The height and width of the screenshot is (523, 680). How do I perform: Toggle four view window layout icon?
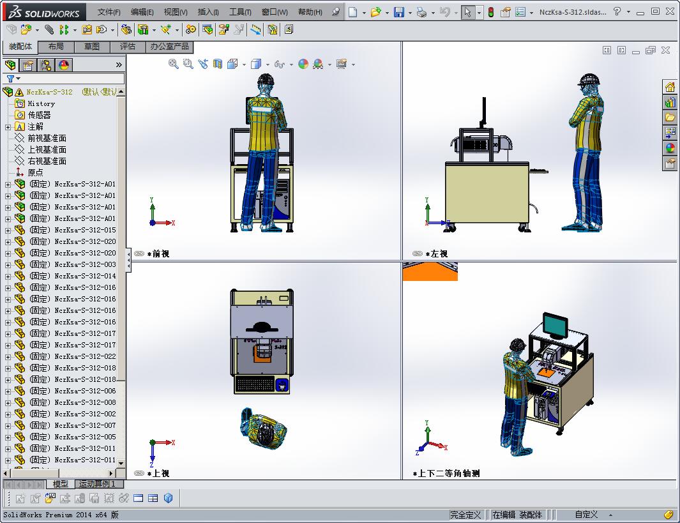point(153,498)
